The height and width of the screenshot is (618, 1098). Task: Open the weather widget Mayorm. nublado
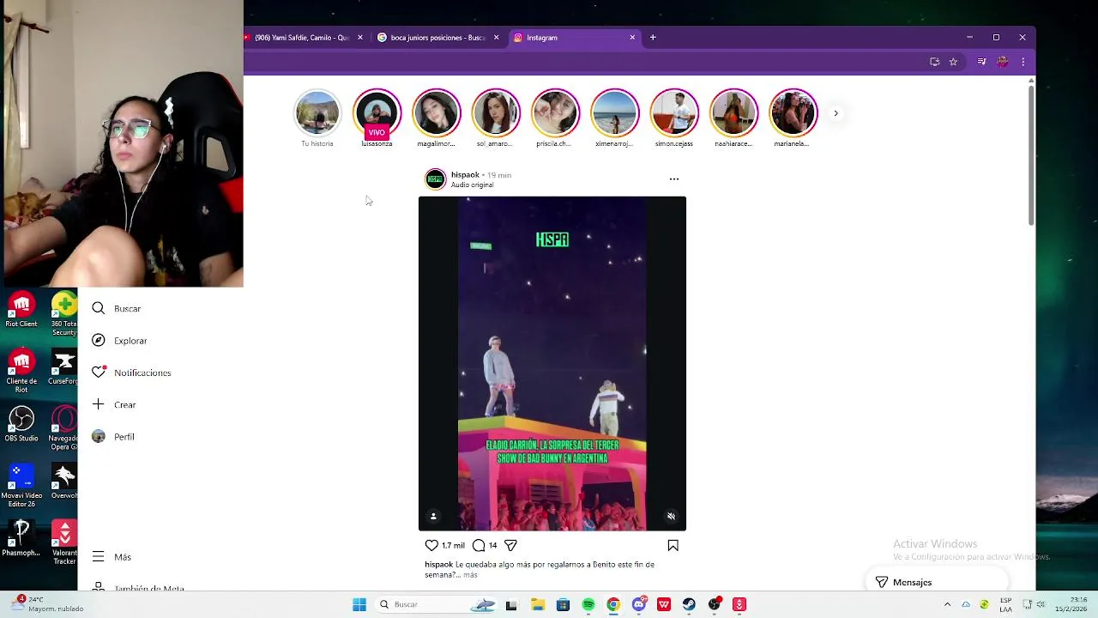(47, 604)
